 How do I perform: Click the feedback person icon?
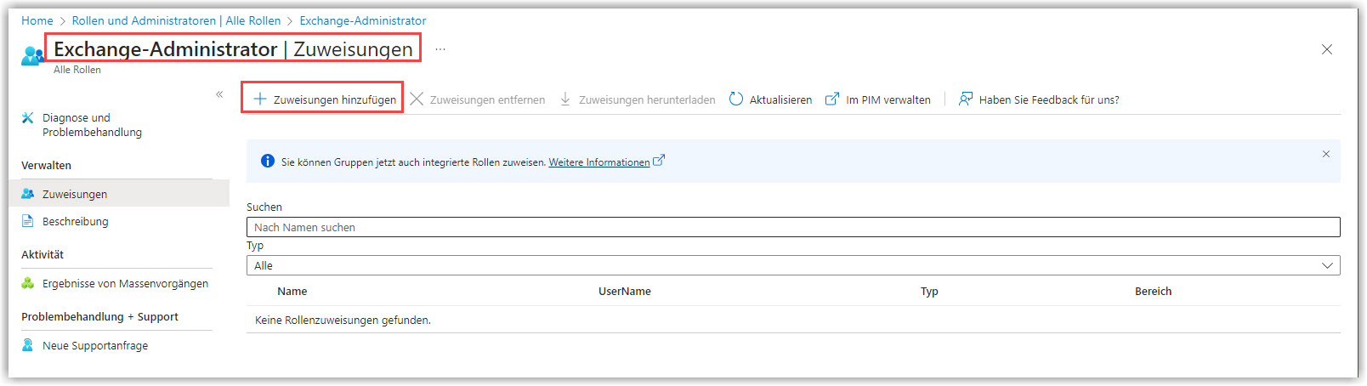[x=966, y=99]
